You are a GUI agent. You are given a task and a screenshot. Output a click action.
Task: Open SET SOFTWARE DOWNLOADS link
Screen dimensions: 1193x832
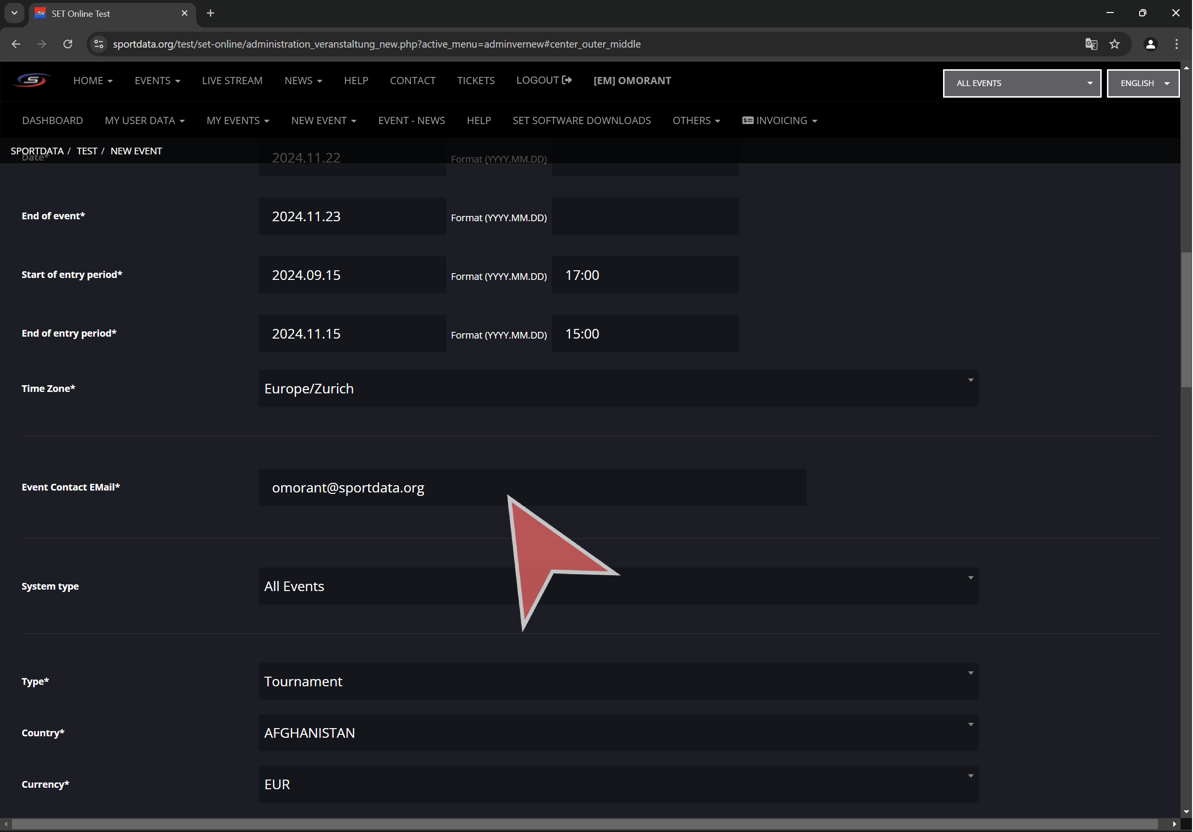point(582,121)
